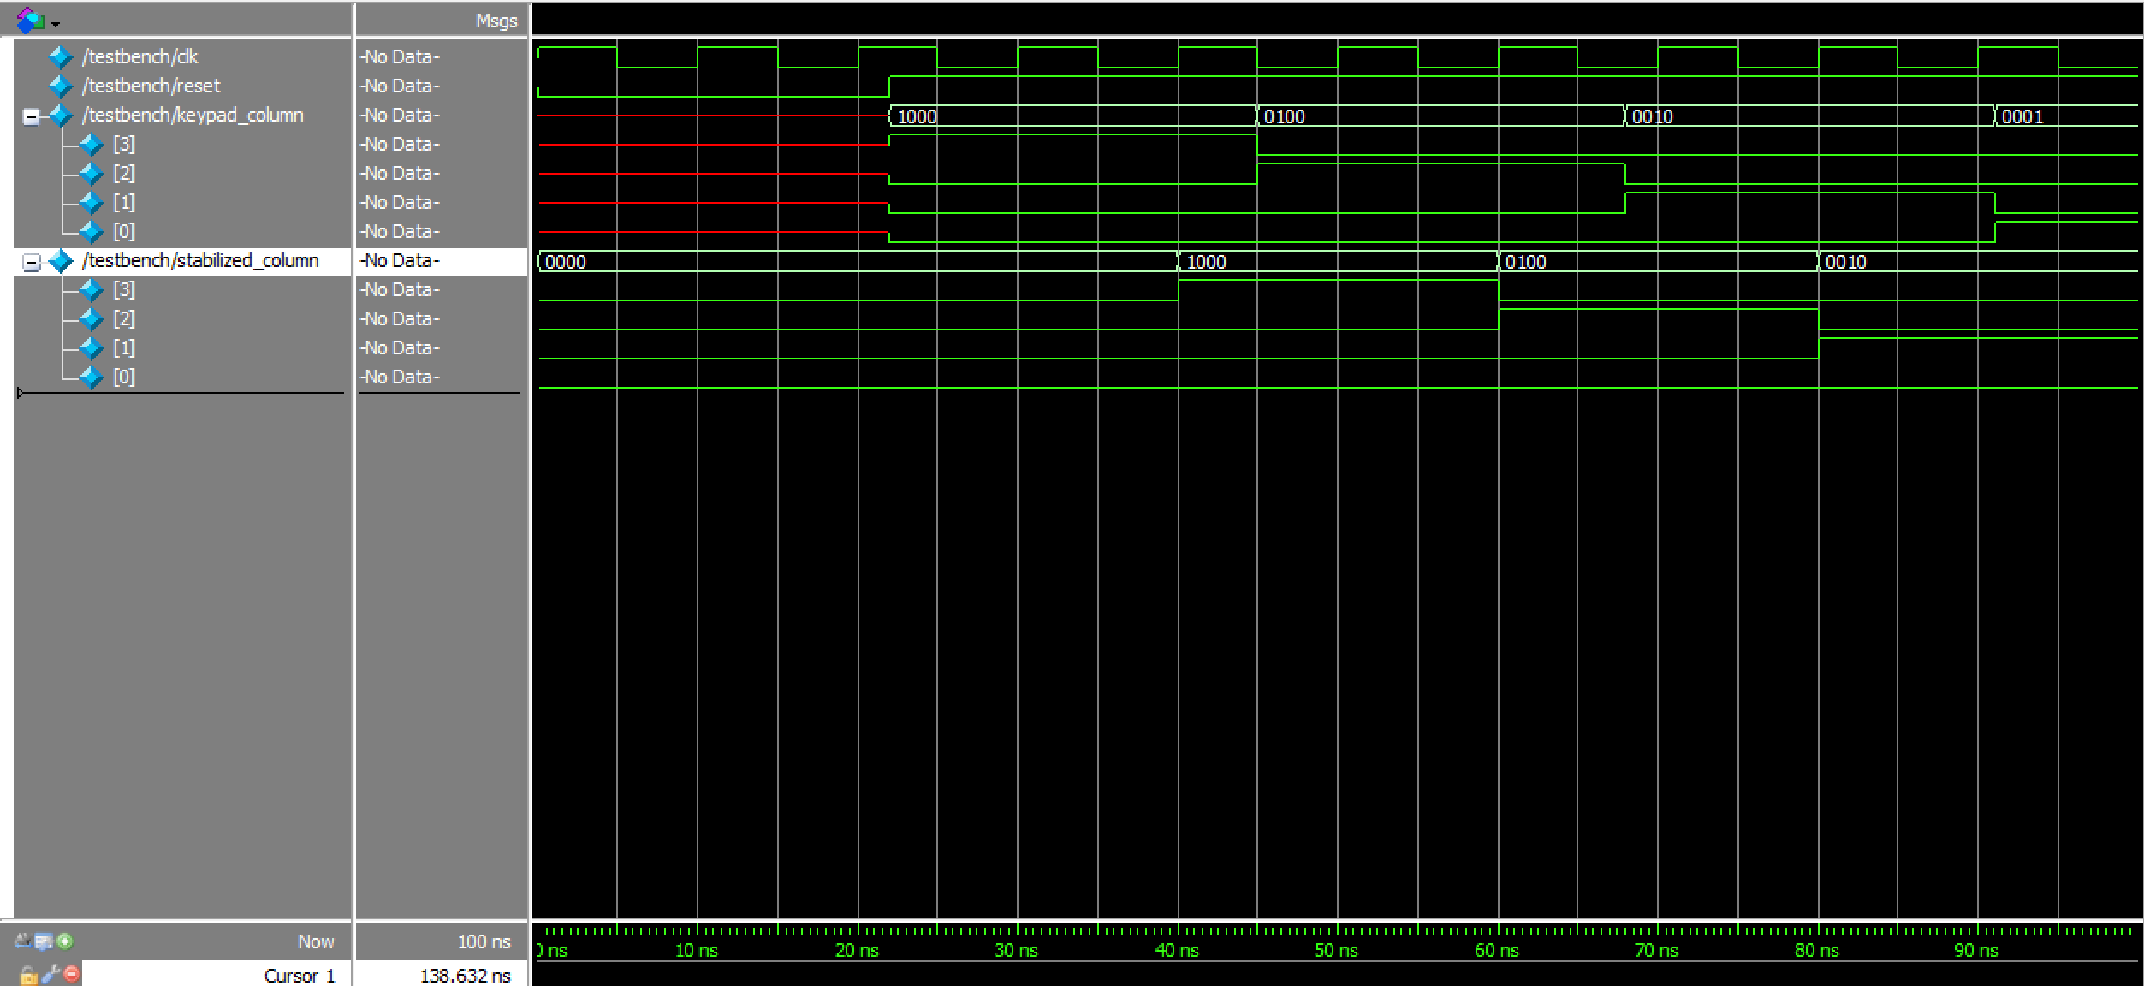Click the 50 ns mark on timeline ruler

click(x=1337, y=950)
